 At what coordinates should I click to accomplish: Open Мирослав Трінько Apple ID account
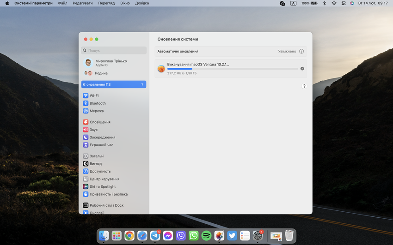[x=111, y=63]
